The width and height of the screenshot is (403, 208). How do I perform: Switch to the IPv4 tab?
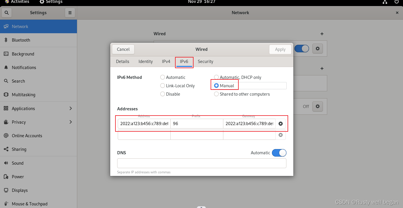pos(166,62)
